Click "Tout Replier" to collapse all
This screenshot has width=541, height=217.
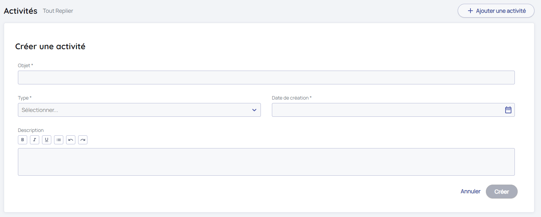(58, 11)
